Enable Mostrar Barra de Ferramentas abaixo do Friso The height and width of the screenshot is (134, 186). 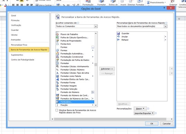point(57,110)
